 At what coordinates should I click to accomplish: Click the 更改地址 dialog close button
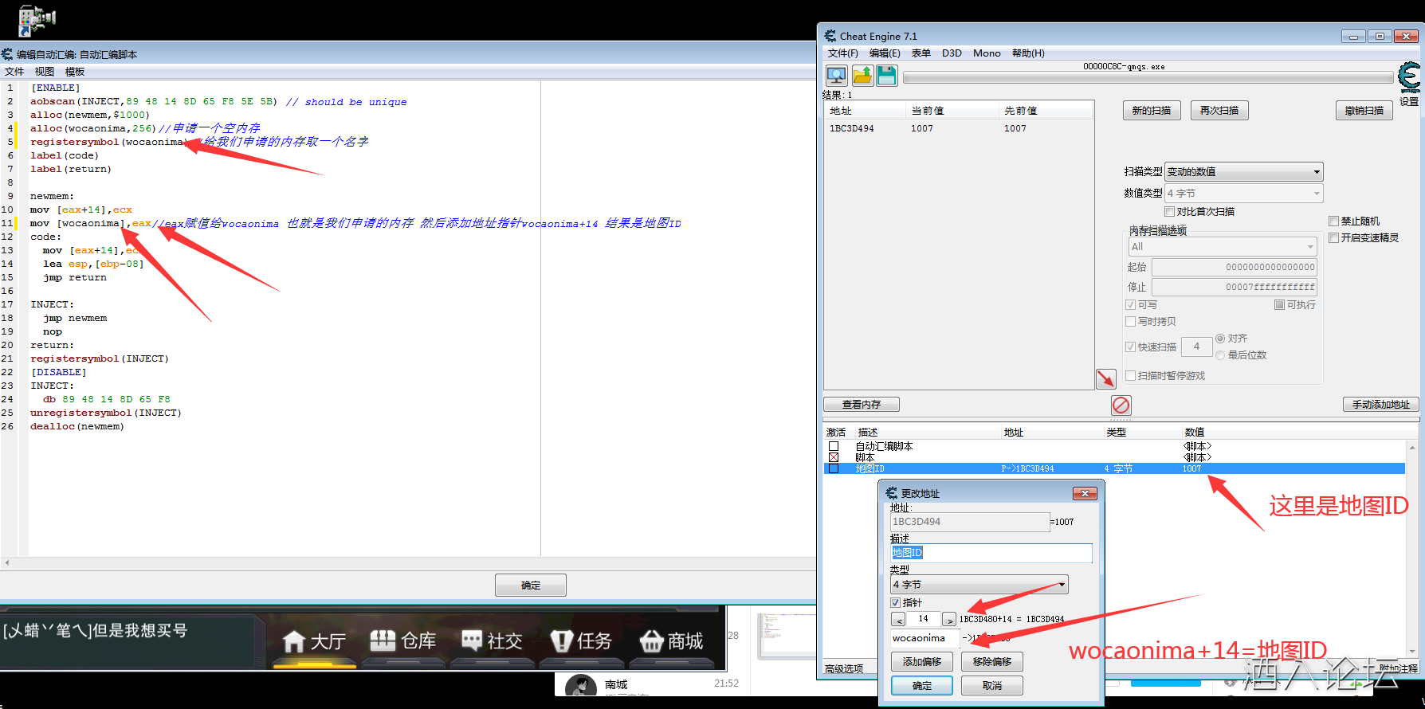click(1085, 494)
